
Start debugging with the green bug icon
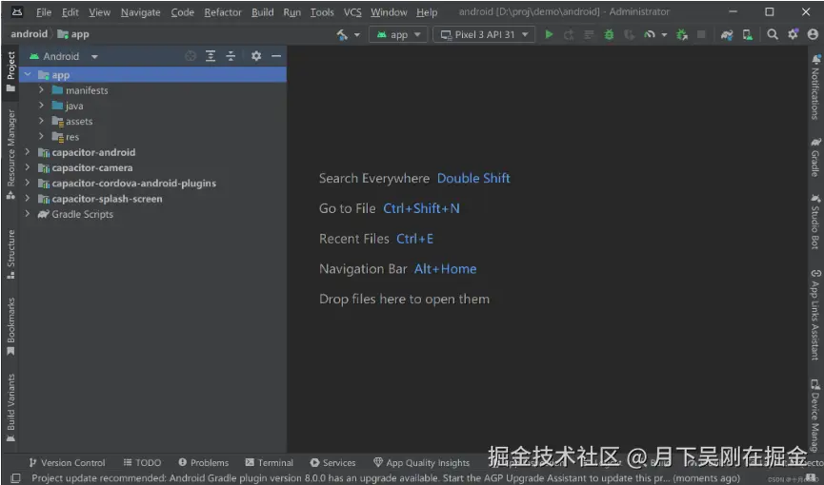click(609, 34)
